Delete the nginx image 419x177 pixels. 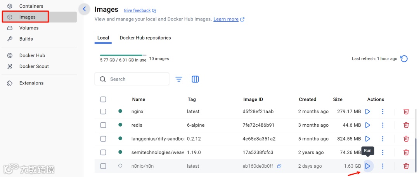click(x=406, y=112)
